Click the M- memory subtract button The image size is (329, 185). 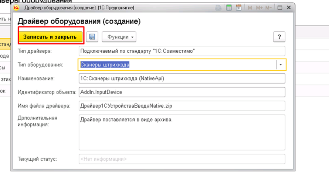pos(268,8)
